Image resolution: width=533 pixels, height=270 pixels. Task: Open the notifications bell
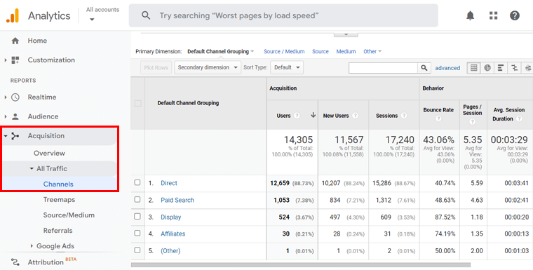[x=470, y=15]
